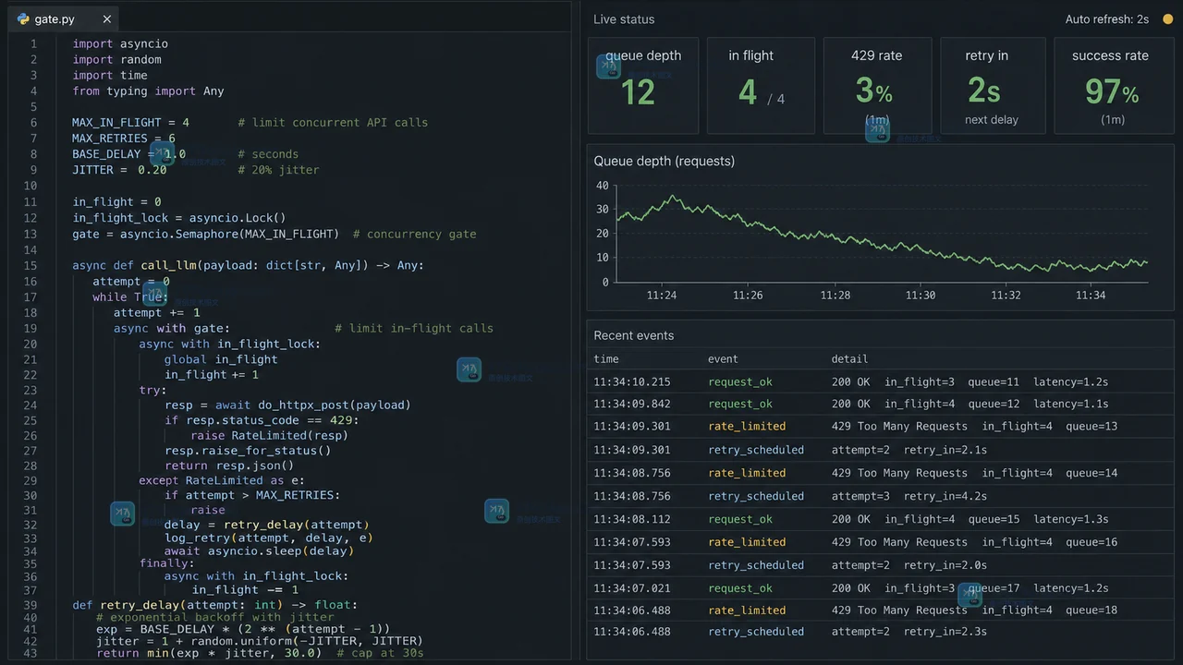Click the Auto refresh: 2s label
The image size is (1183, 665).
[1106, 19]
